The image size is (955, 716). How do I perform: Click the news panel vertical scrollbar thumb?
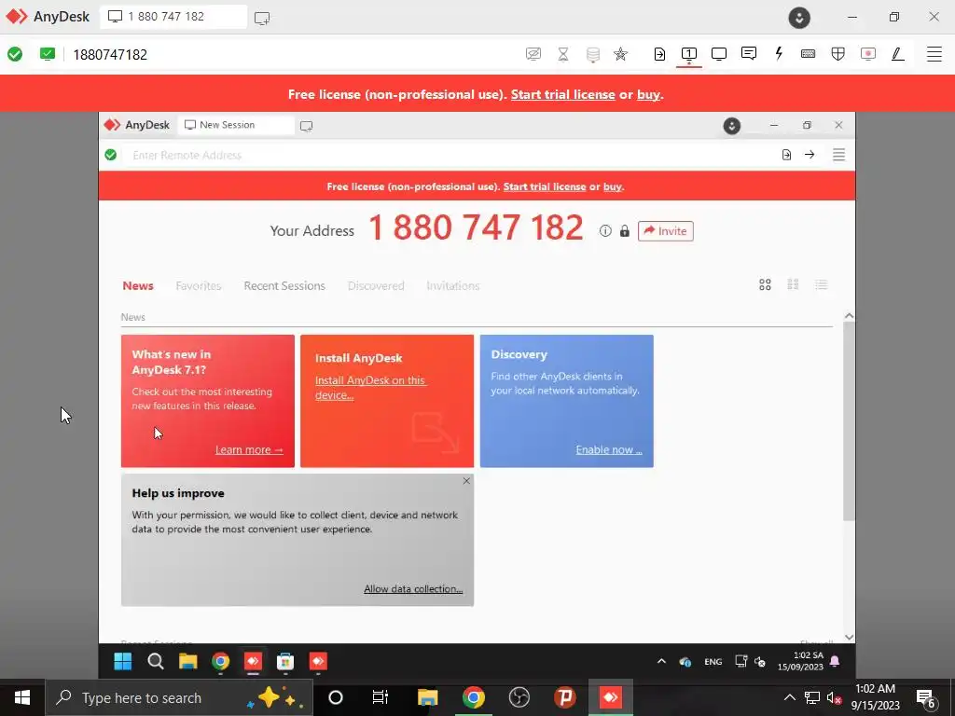tap(849, 421)
